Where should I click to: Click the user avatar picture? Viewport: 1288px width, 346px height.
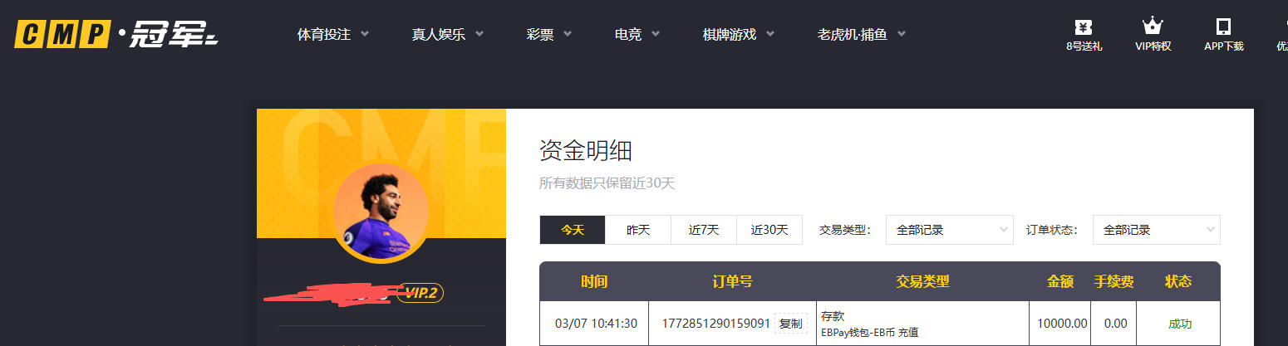(381, 212)
